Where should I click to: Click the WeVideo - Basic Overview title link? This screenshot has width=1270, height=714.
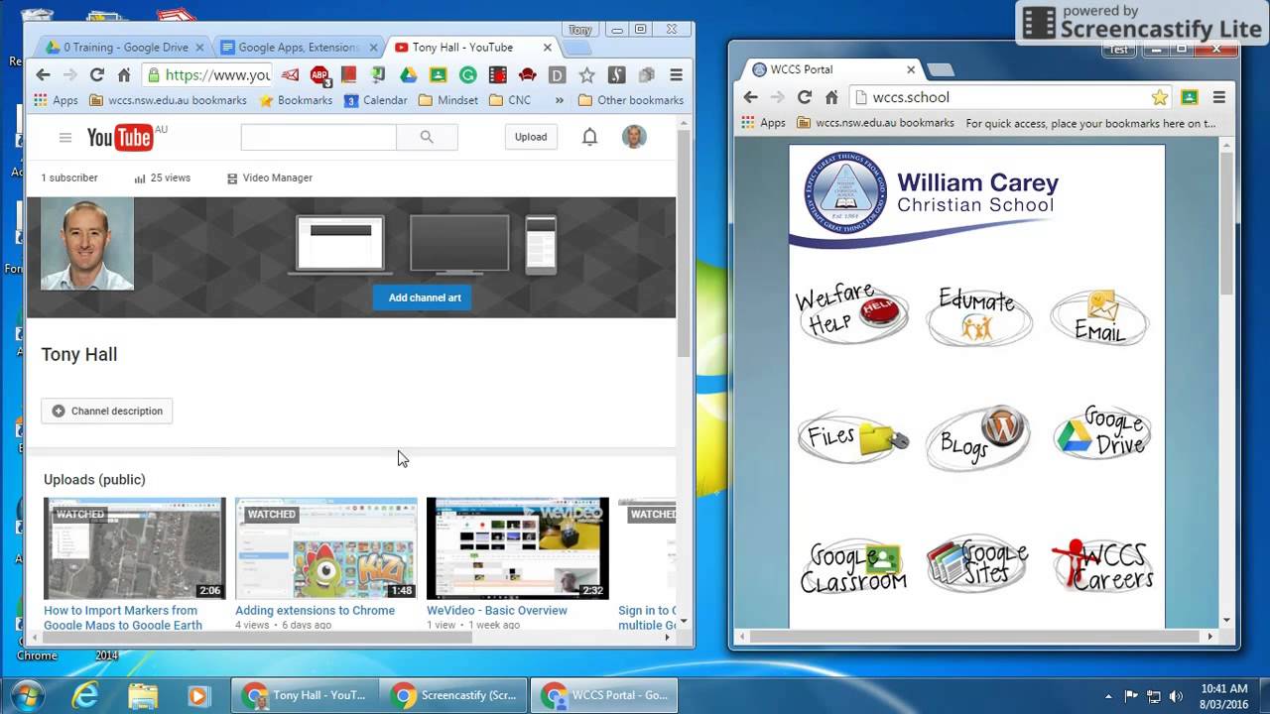coord(497,611)
